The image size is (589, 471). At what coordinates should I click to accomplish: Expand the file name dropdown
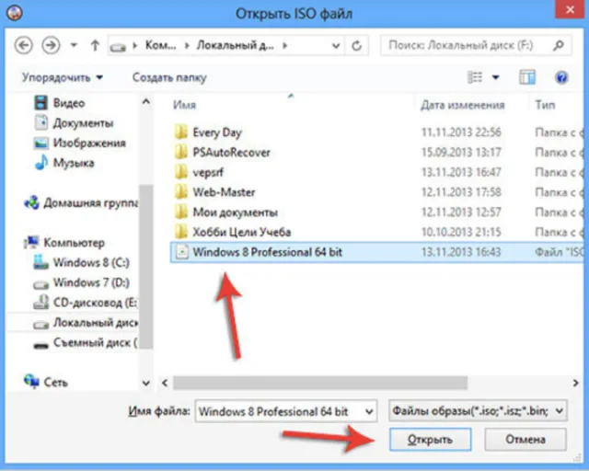click(369, 411)
